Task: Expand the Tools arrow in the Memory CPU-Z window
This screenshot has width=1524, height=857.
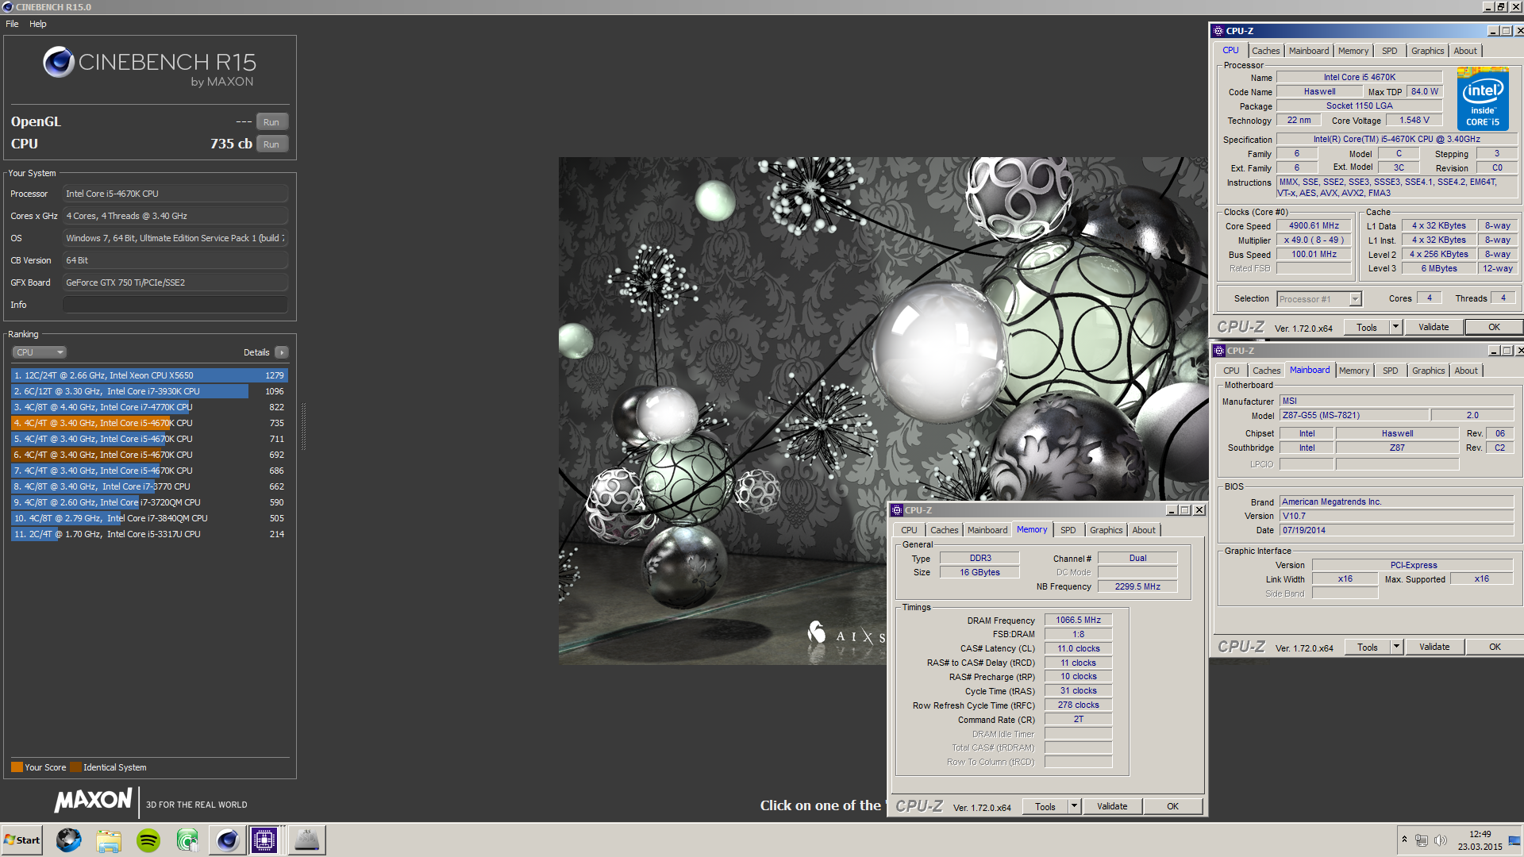Action: tap(1074, 806)
